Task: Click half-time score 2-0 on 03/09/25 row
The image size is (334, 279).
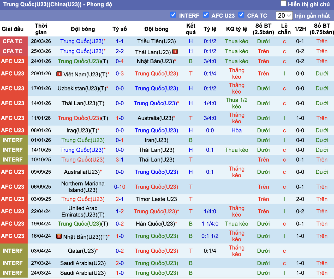Action: pyautogui.click(x=300, y=199)
